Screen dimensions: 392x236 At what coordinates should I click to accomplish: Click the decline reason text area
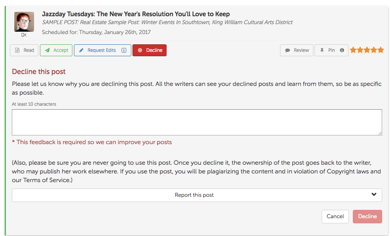pos(197,122)
